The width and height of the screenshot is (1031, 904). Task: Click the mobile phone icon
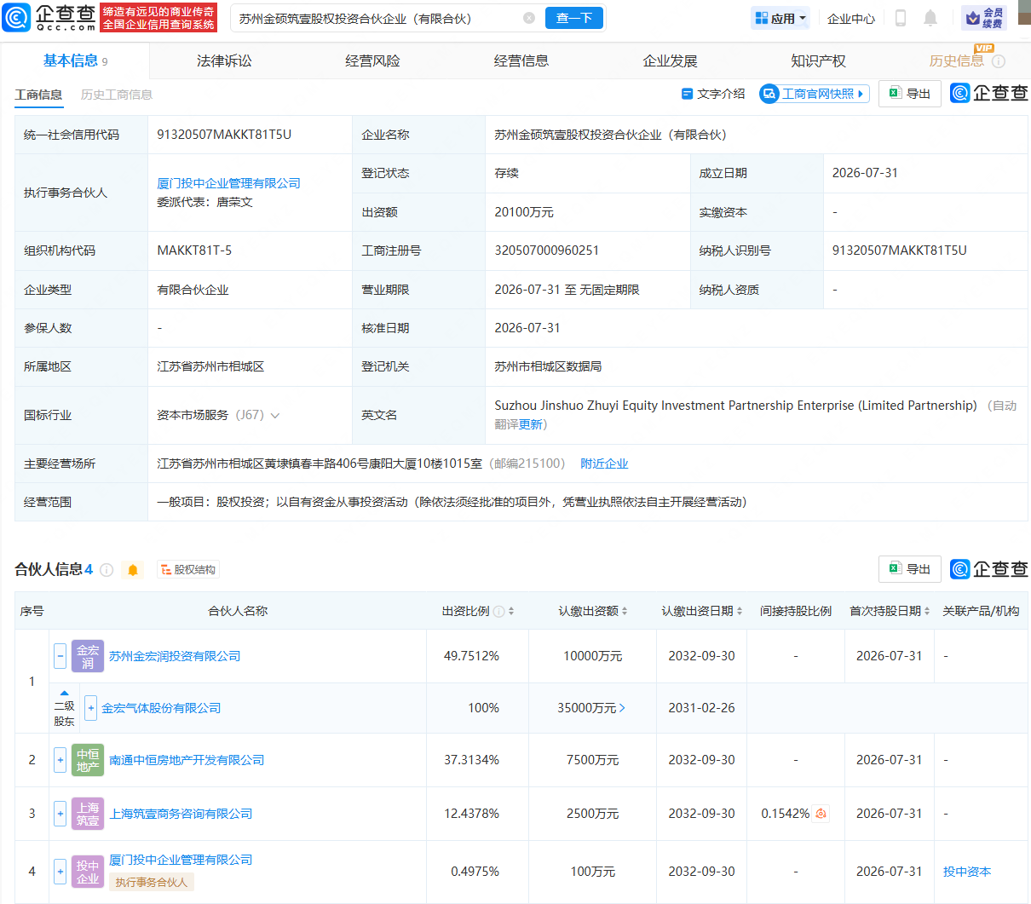click(900, 18)
